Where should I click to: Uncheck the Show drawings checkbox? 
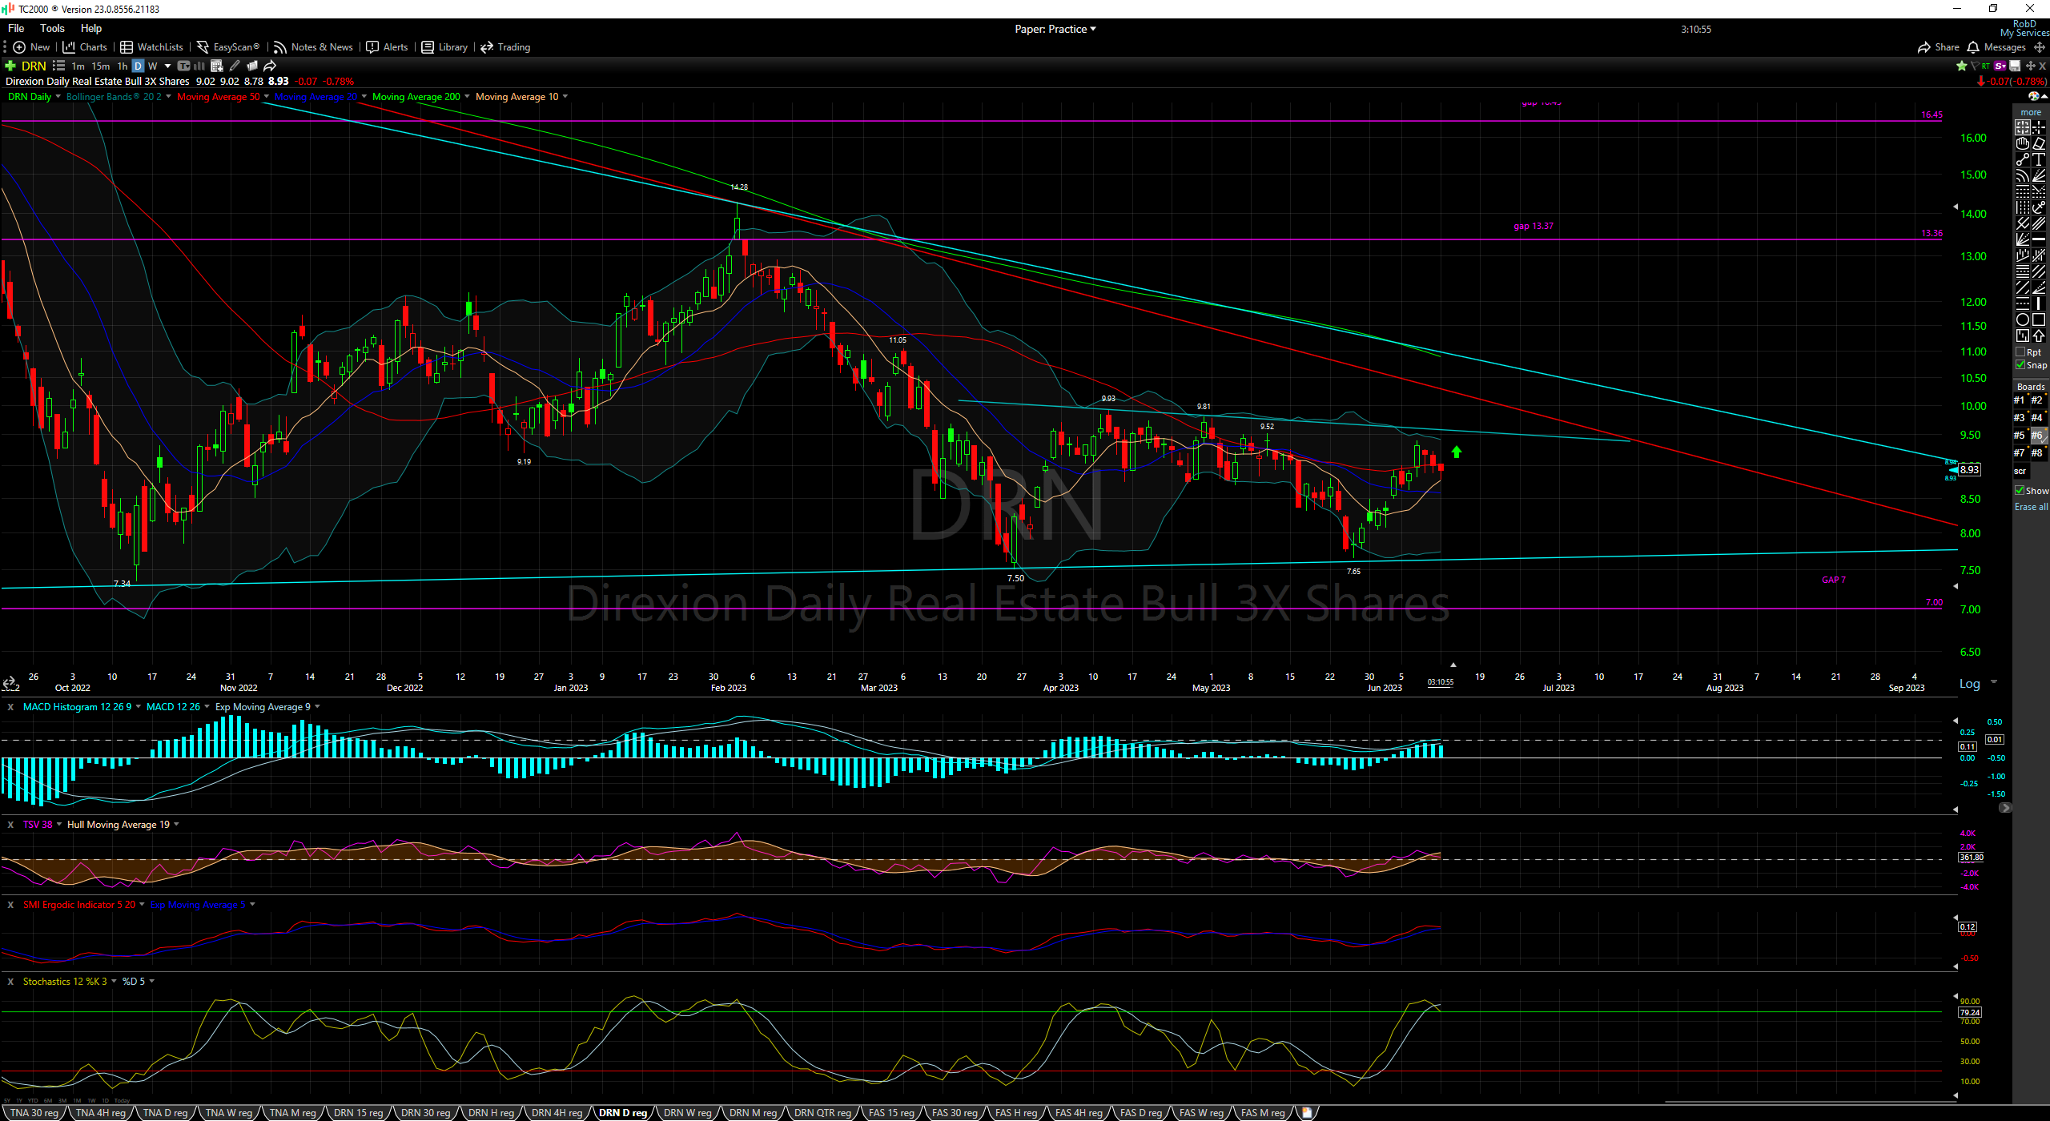[x=2020, y=491]
